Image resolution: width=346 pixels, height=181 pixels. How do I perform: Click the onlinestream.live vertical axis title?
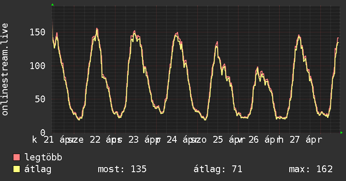(x=5, y=69)
